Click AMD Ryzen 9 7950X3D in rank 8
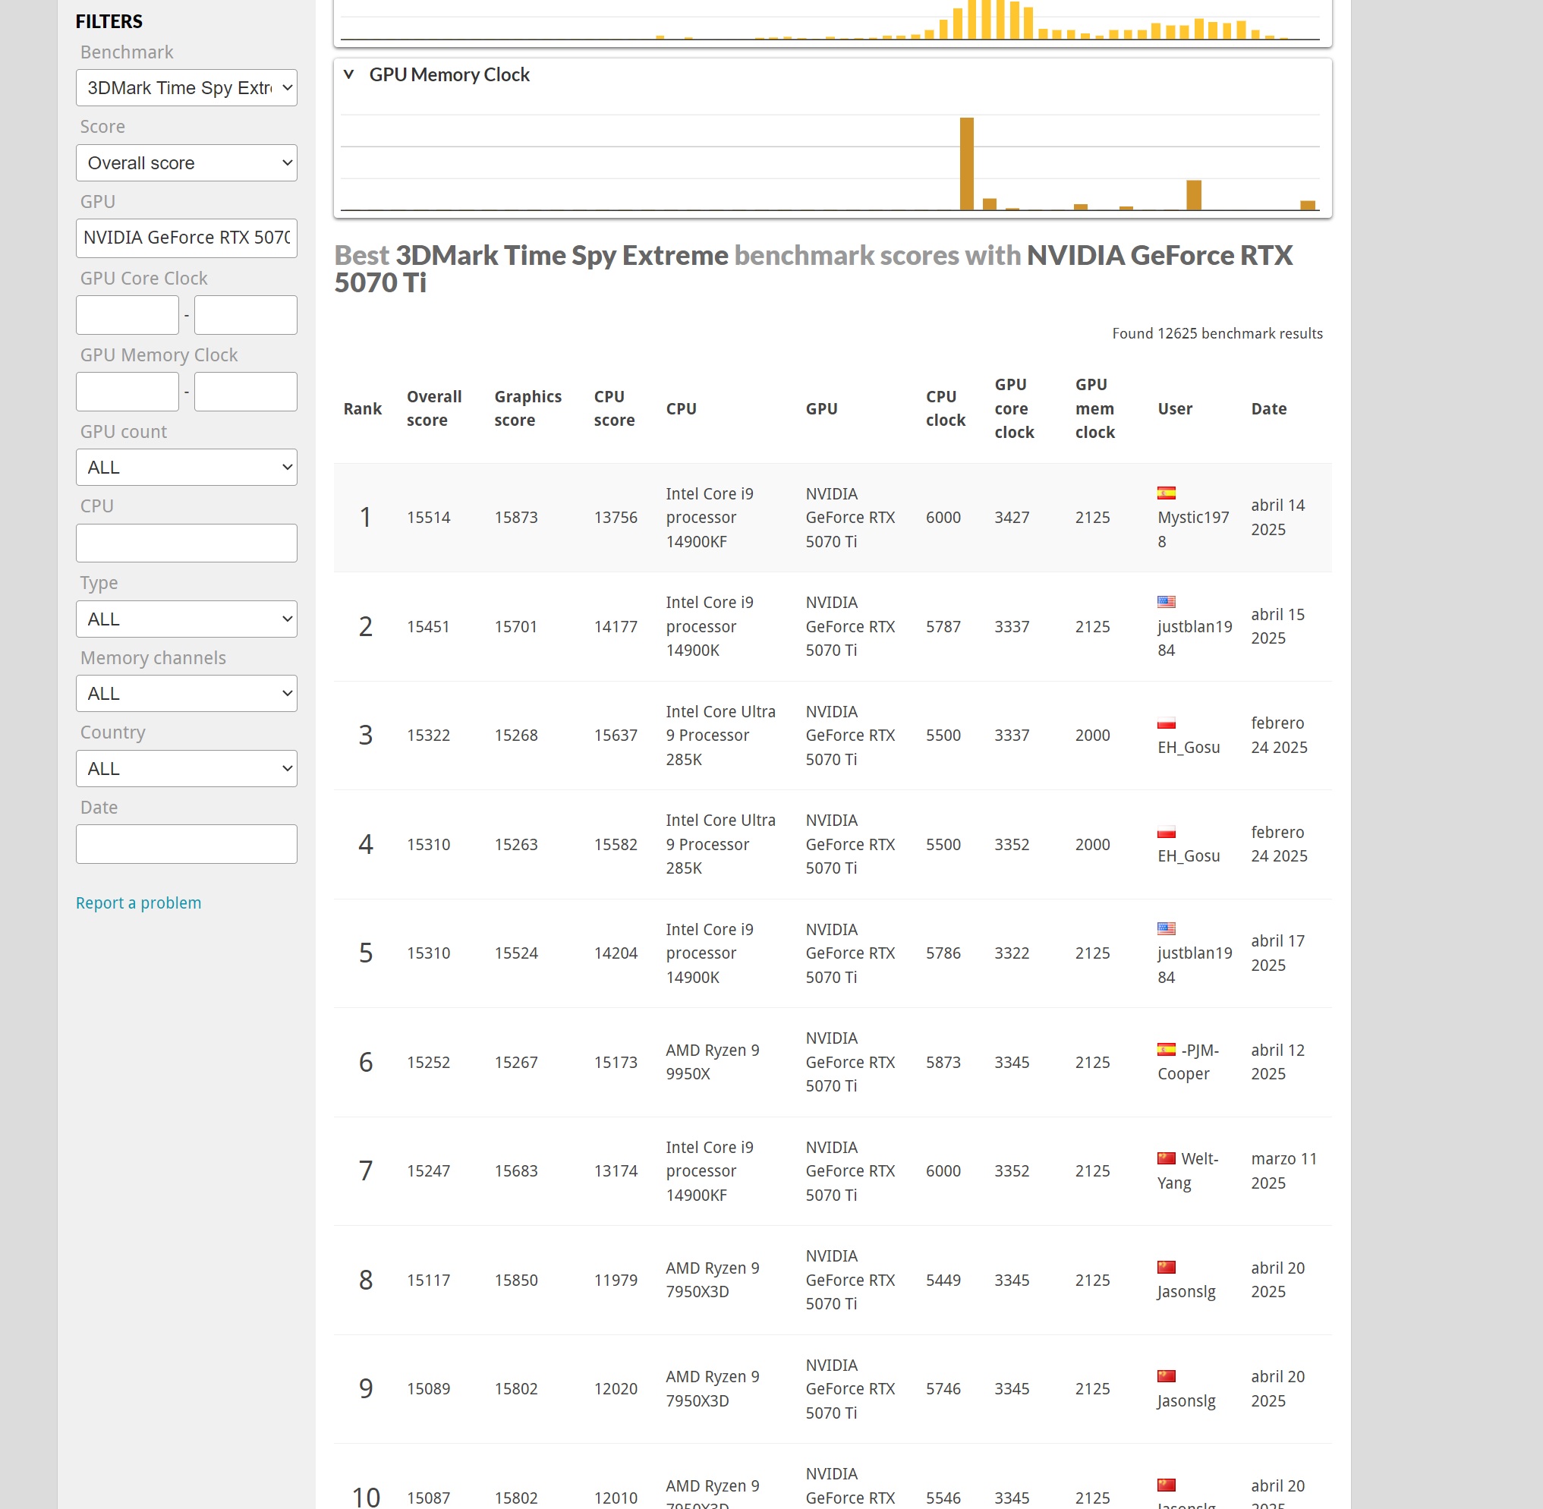 coord(713,1280)
